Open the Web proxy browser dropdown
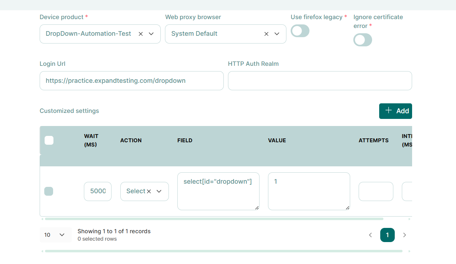 point(277,34)
